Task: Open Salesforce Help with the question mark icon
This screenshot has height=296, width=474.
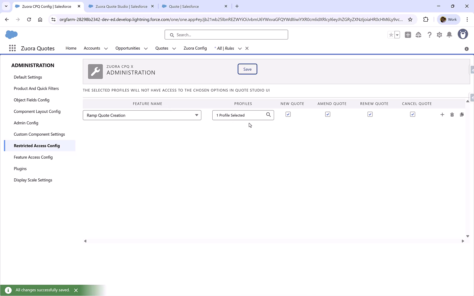Action: click(429, 35)
